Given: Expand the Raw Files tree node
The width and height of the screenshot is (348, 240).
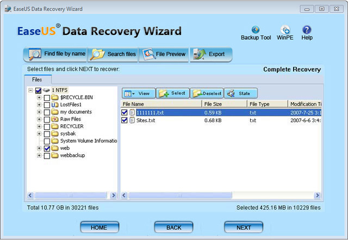Looking at the screenshot, I should (39, 119).
